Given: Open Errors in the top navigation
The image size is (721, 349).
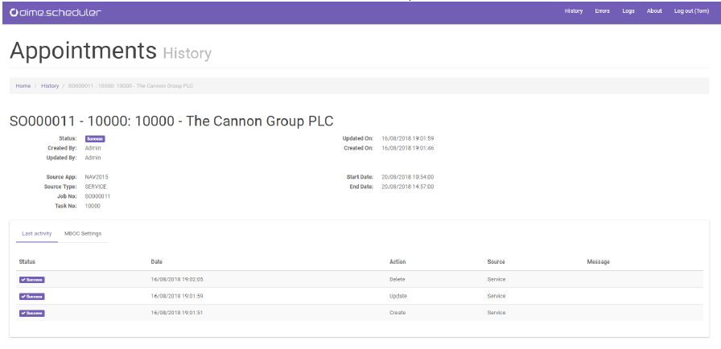Looking at the screenshot, I should point(602,11).
